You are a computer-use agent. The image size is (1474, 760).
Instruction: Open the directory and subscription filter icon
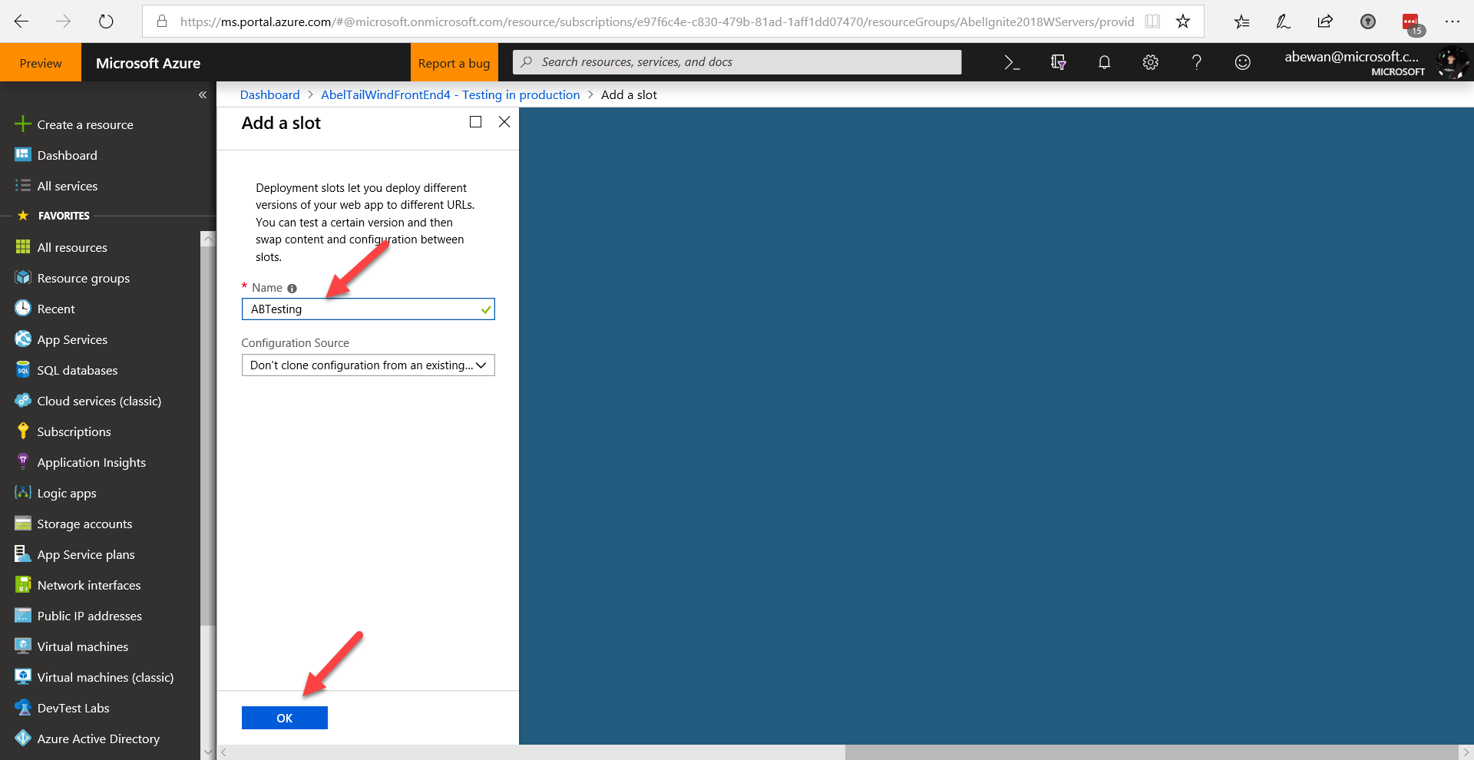(1058, 62)
